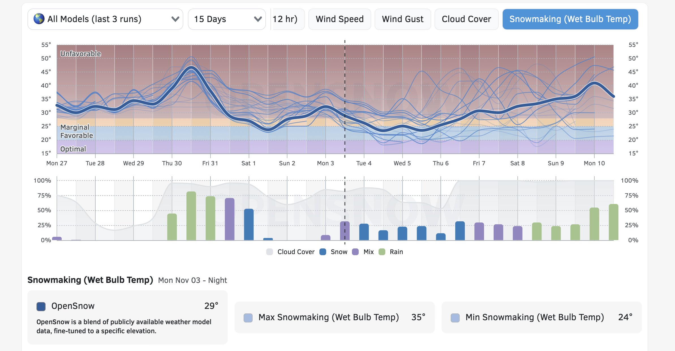Click tallest green rain bar on Thu 30

point(191,216)
